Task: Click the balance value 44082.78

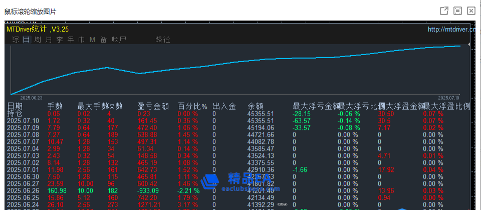Action: point(261,141)
